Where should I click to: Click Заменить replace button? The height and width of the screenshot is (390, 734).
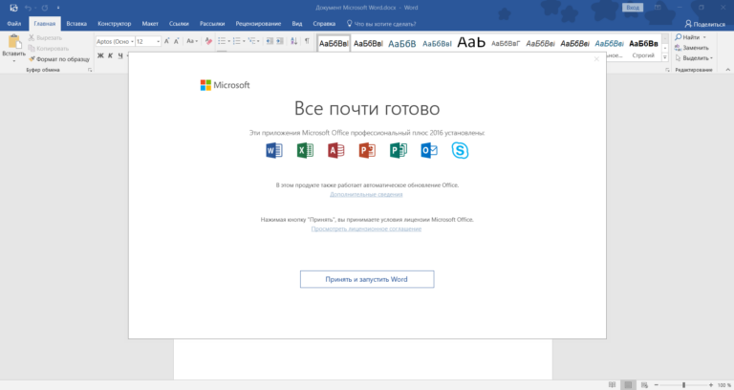pos(692,48)
